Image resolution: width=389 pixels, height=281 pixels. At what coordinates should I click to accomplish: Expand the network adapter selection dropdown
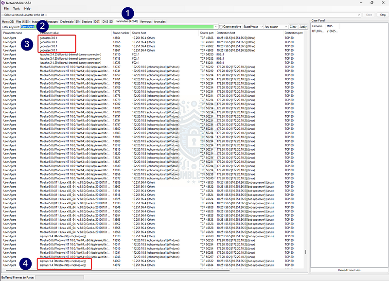click(x=359, y=15)
